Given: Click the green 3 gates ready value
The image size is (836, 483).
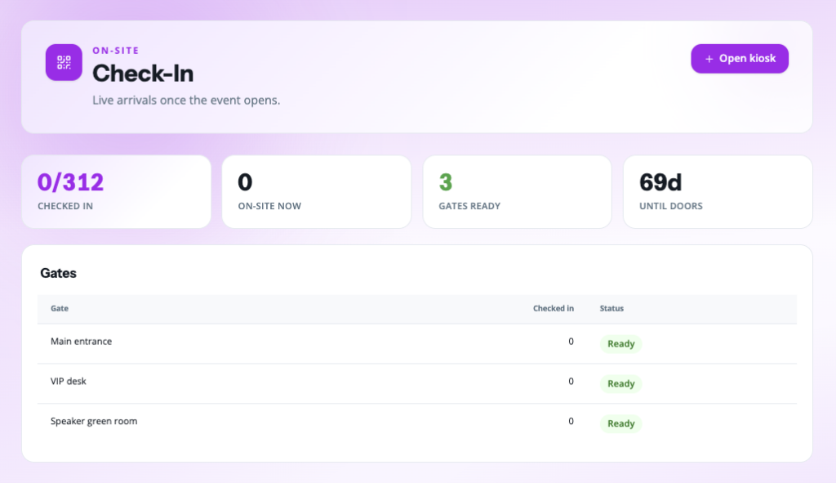Looking at the screenshot, I should coord(446,182).
